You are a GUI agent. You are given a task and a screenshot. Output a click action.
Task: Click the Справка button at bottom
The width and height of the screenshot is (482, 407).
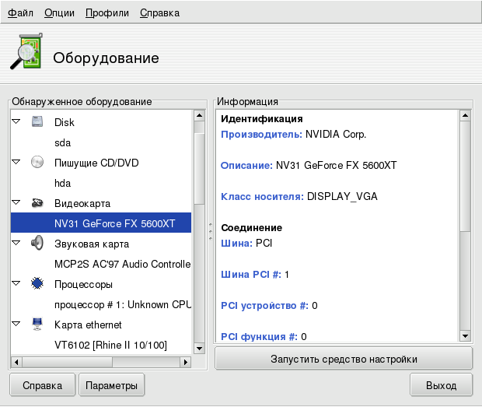(43, 385)
